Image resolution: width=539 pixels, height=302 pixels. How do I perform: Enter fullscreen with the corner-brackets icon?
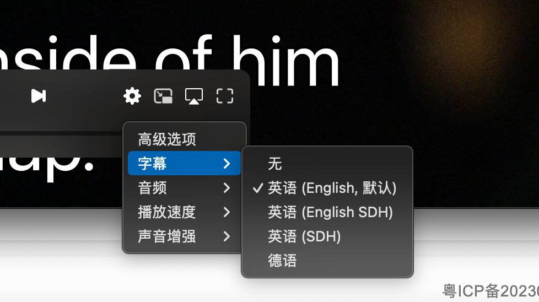(x=225, y=96)
